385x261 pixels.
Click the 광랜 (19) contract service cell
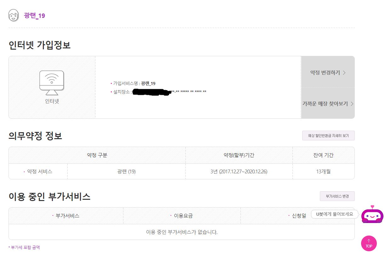pos(126,171)
